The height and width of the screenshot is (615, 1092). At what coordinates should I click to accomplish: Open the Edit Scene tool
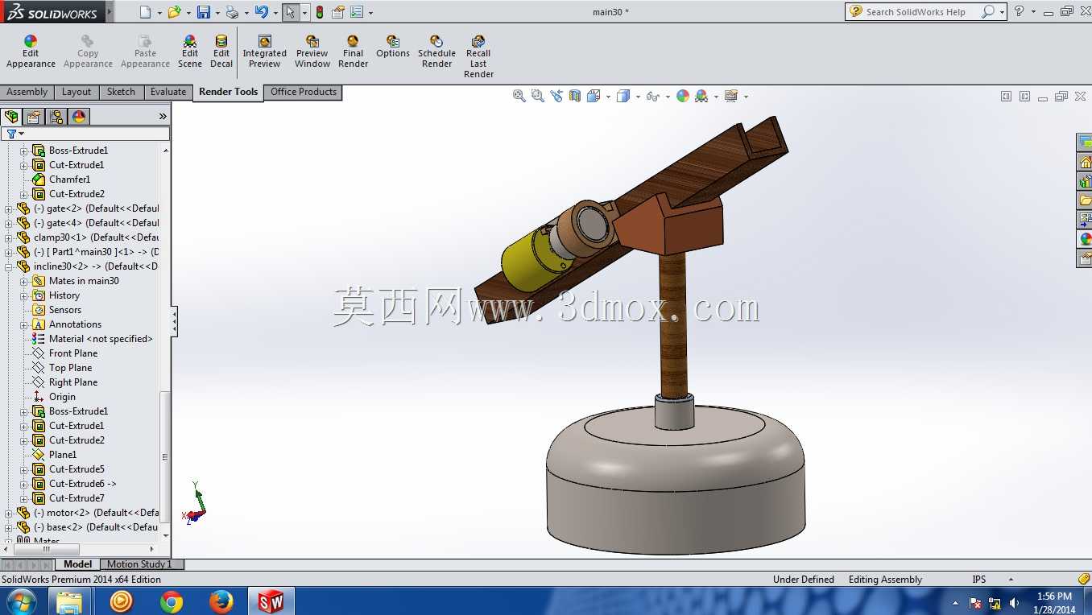point(190,52)
